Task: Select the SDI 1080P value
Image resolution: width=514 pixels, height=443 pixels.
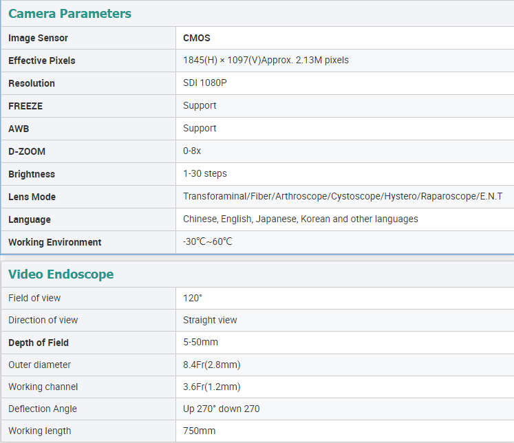Action: click(205, 83)
